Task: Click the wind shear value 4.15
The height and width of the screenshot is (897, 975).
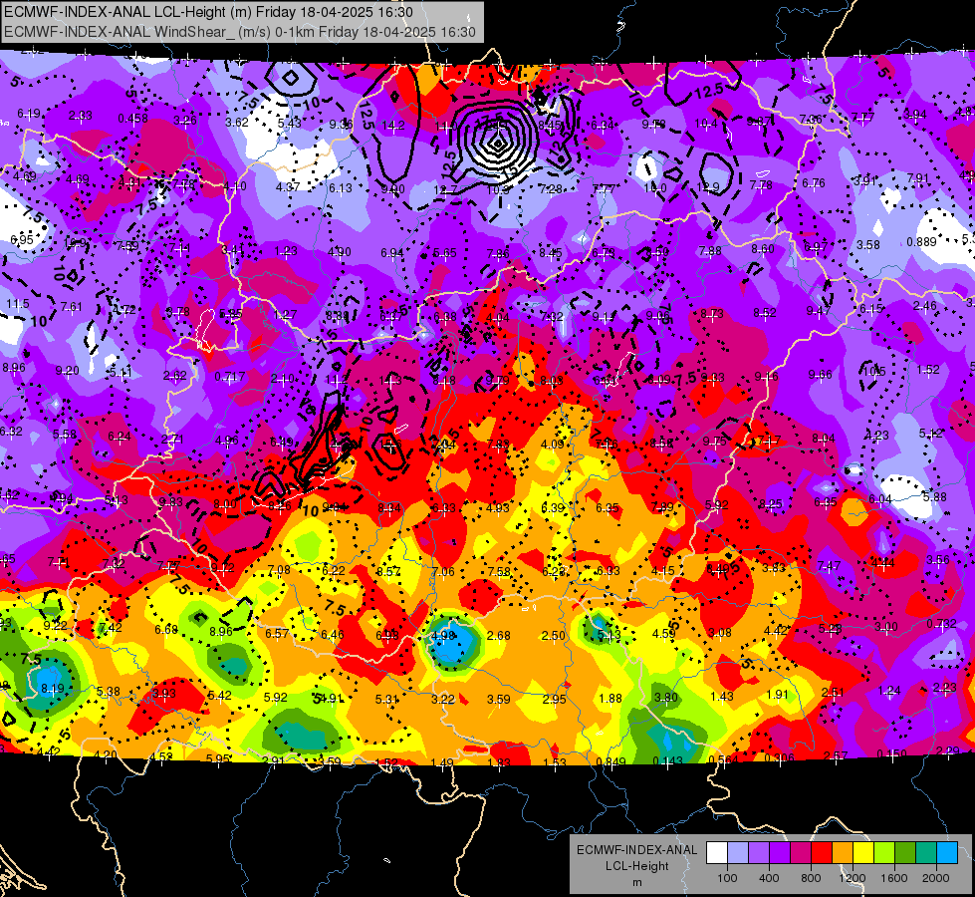Action: tap(663, 570)
